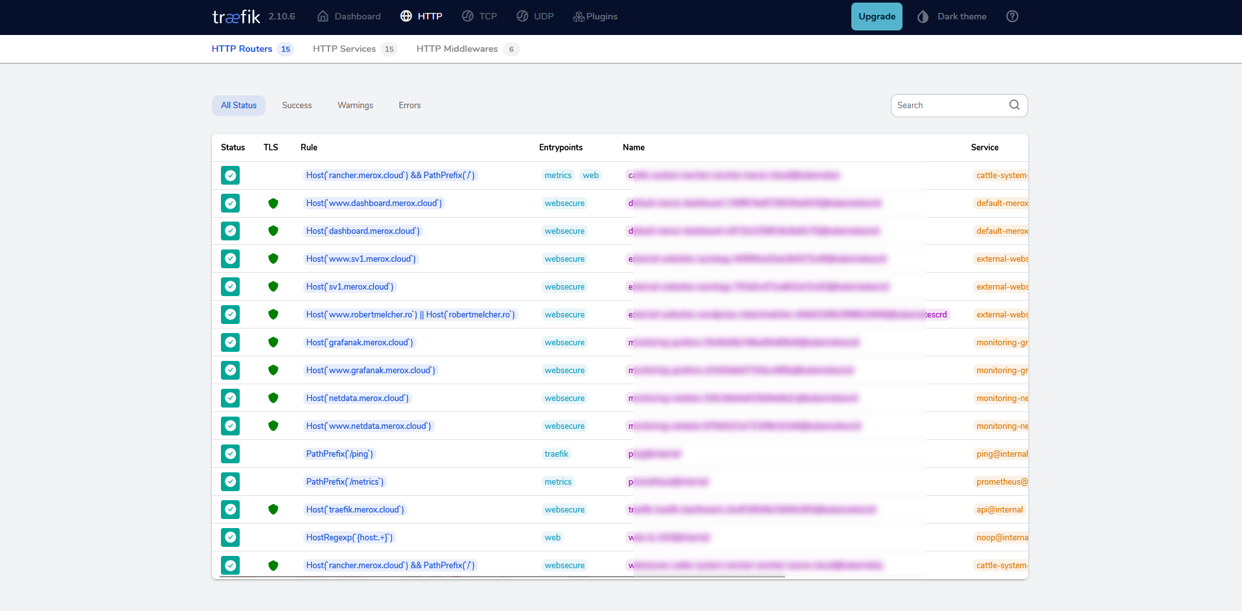The image size is (1242, 611).
Task: Click TLS shield of traefik.merox.cloud row
Action: (273, 509)
